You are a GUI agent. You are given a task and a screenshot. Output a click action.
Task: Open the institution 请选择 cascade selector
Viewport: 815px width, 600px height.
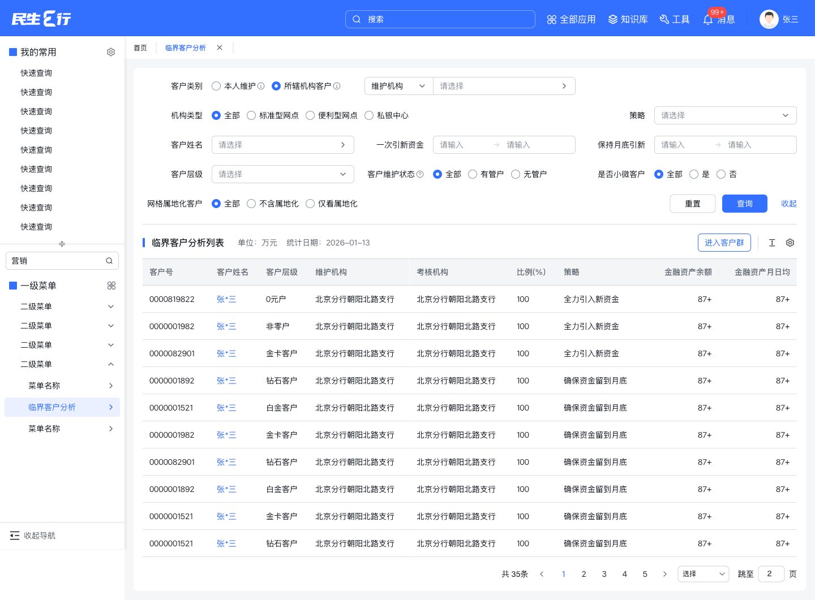pyautogui.click(x=504, y=86)
